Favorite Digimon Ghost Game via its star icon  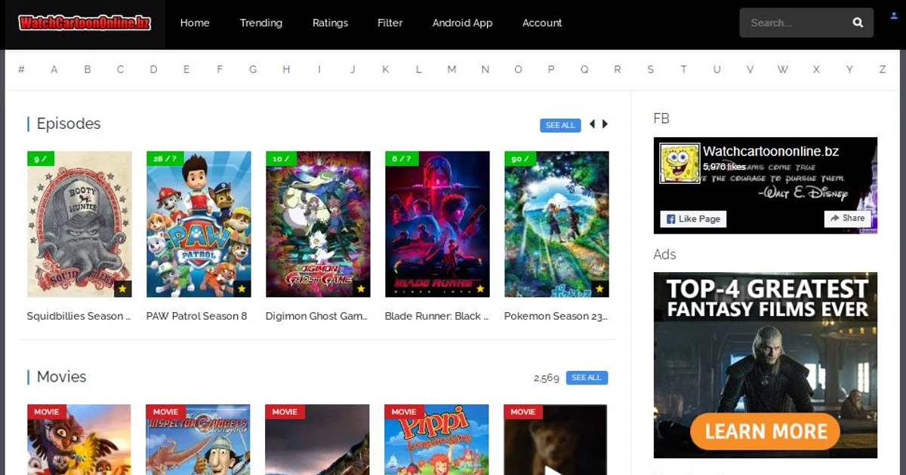pos(361,288)
